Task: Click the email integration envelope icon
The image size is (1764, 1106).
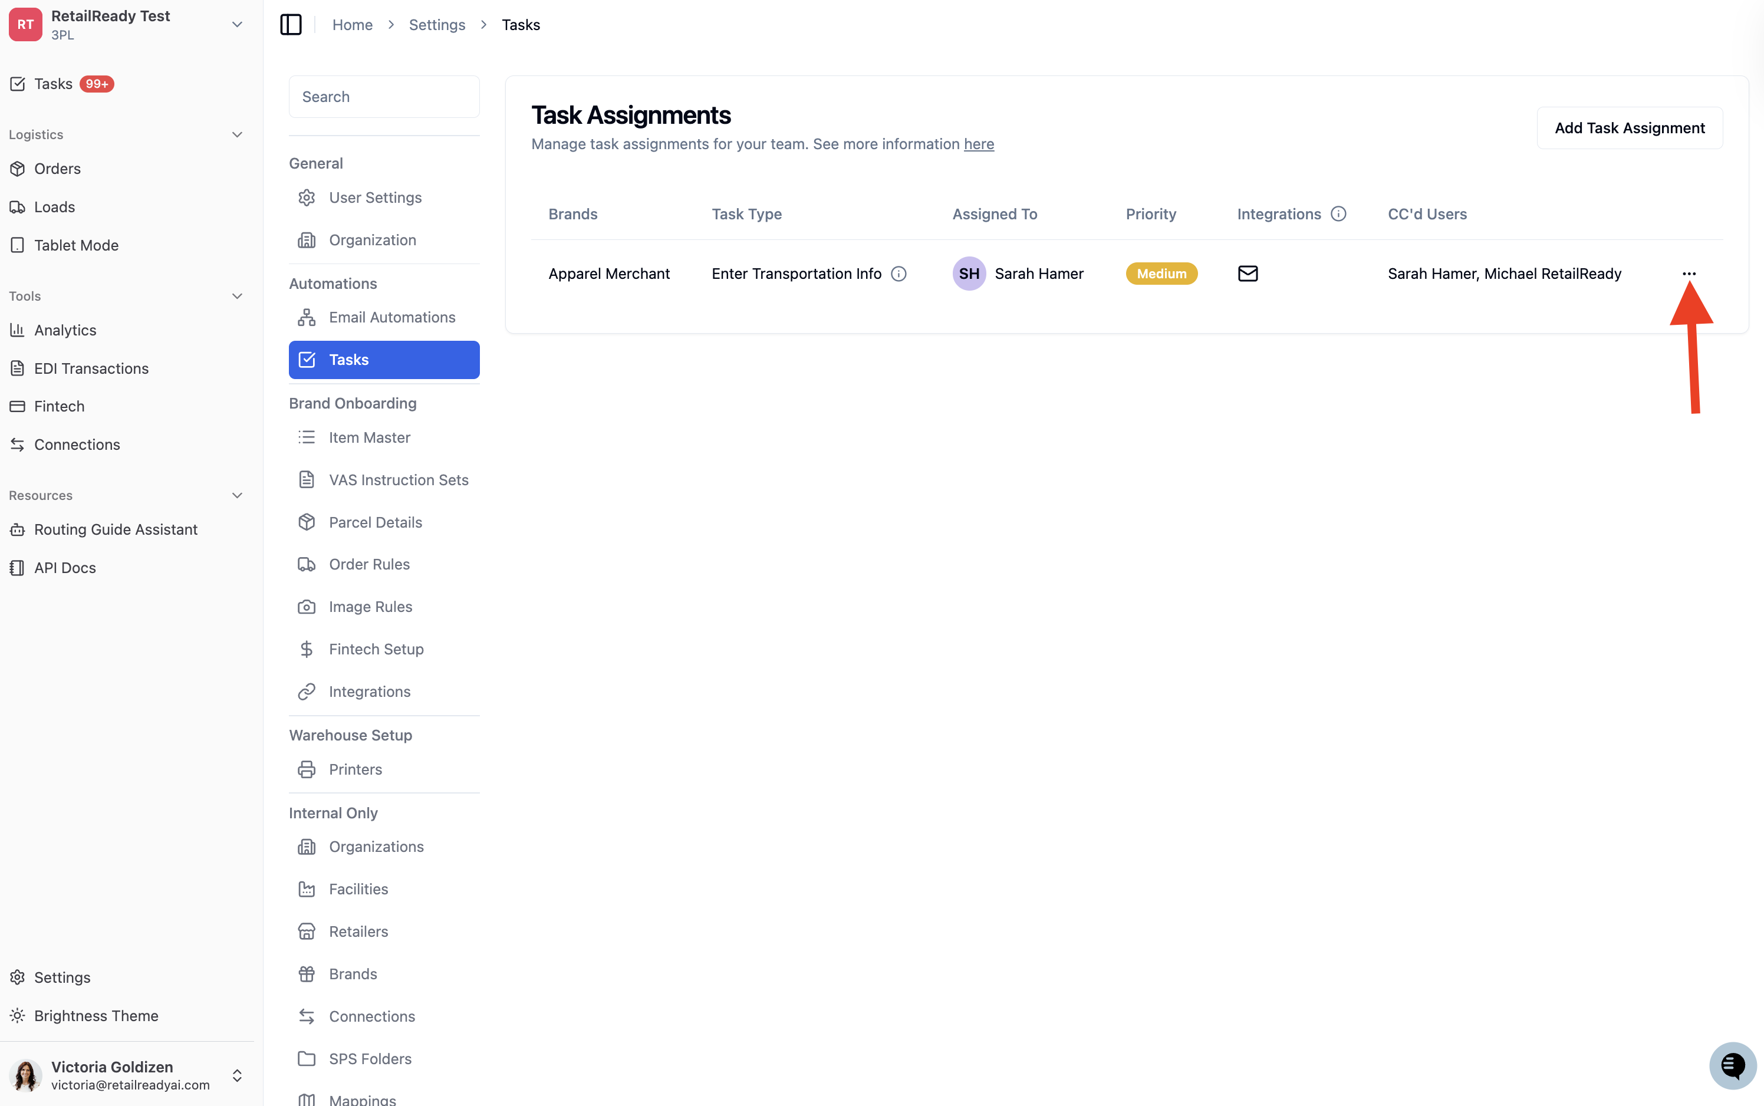Action: [x=1248, y=274]
